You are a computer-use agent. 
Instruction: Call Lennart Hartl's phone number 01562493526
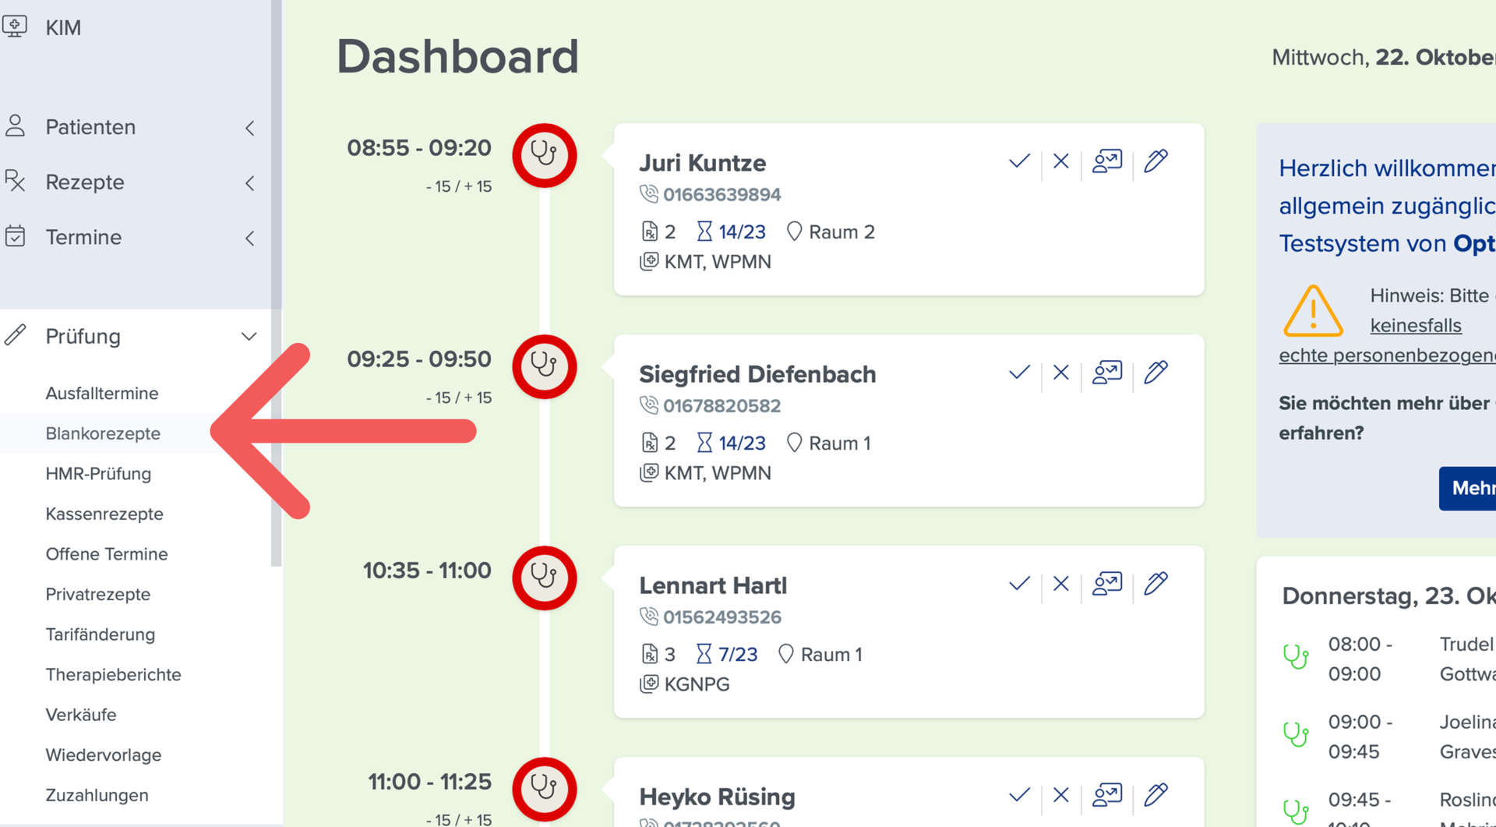[x=722, y=617]
